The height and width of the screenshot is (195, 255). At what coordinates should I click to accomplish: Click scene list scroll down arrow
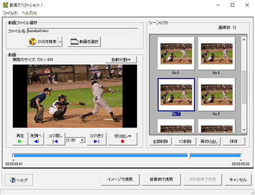(244, 130)
